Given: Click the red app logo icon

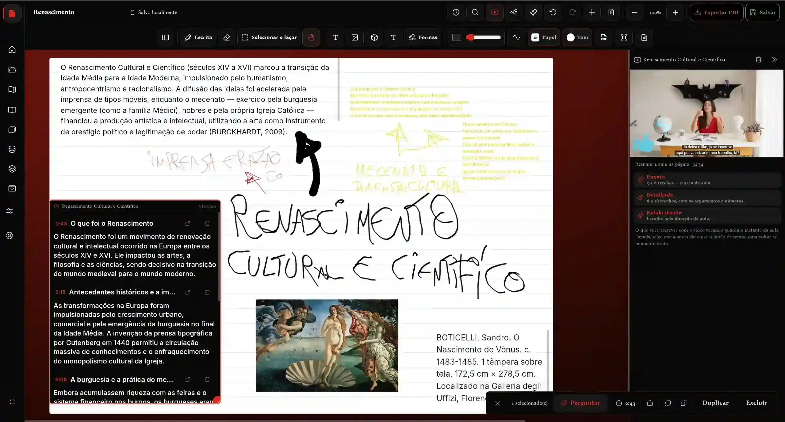Looking at the screenshot, I should tap(12, 13).
